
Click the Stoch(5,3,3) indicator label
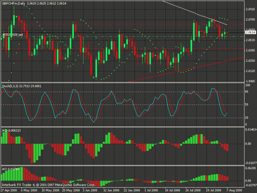pyautogui.click(x=22, y=86)
